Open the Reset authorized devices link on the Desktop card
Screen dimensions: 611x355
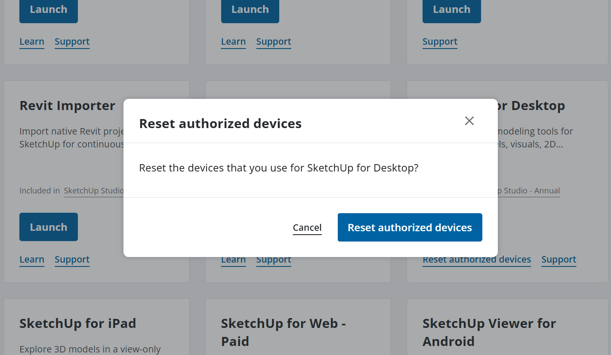(x=476, y=259)
